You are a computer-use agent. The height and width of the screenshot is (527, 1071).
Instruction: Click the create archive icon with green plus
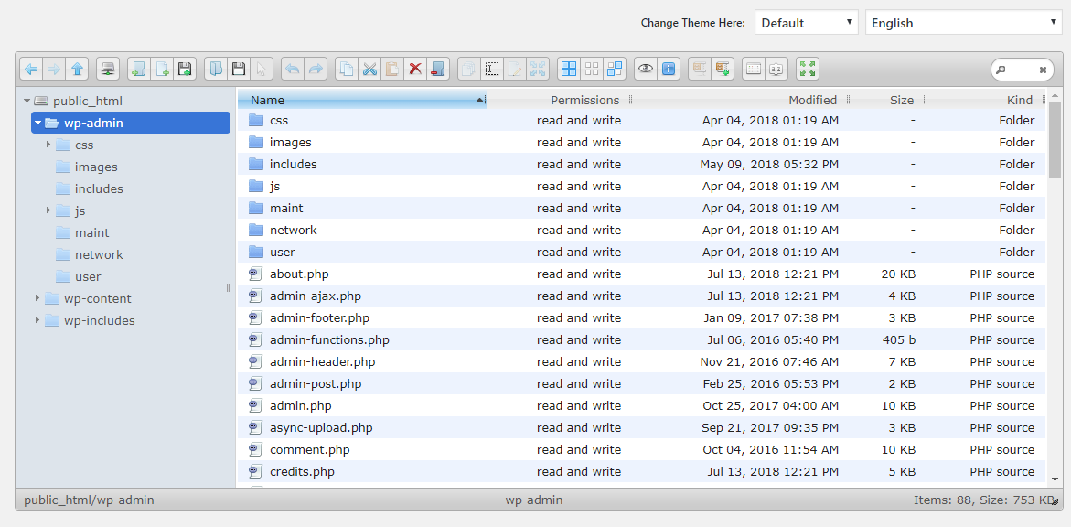click(723, 69)
